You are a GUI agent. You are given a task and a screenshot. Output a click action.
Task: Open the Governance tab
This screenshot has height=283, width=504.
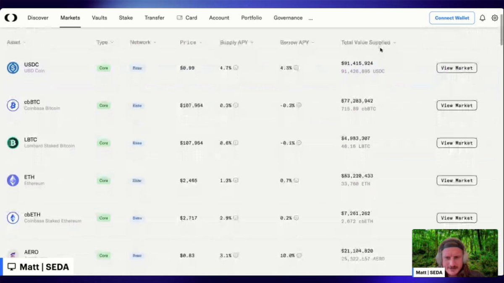point(288,18)
